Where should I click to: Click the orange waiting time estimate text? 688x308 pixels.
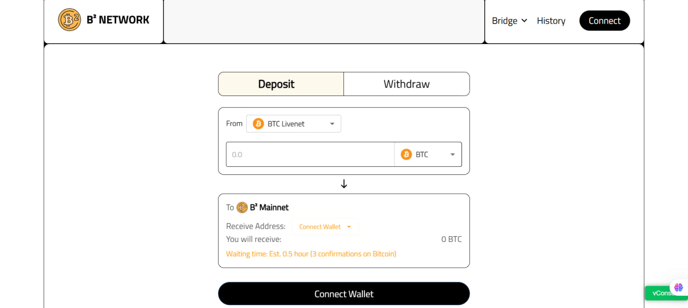click(x=311, y=254)
